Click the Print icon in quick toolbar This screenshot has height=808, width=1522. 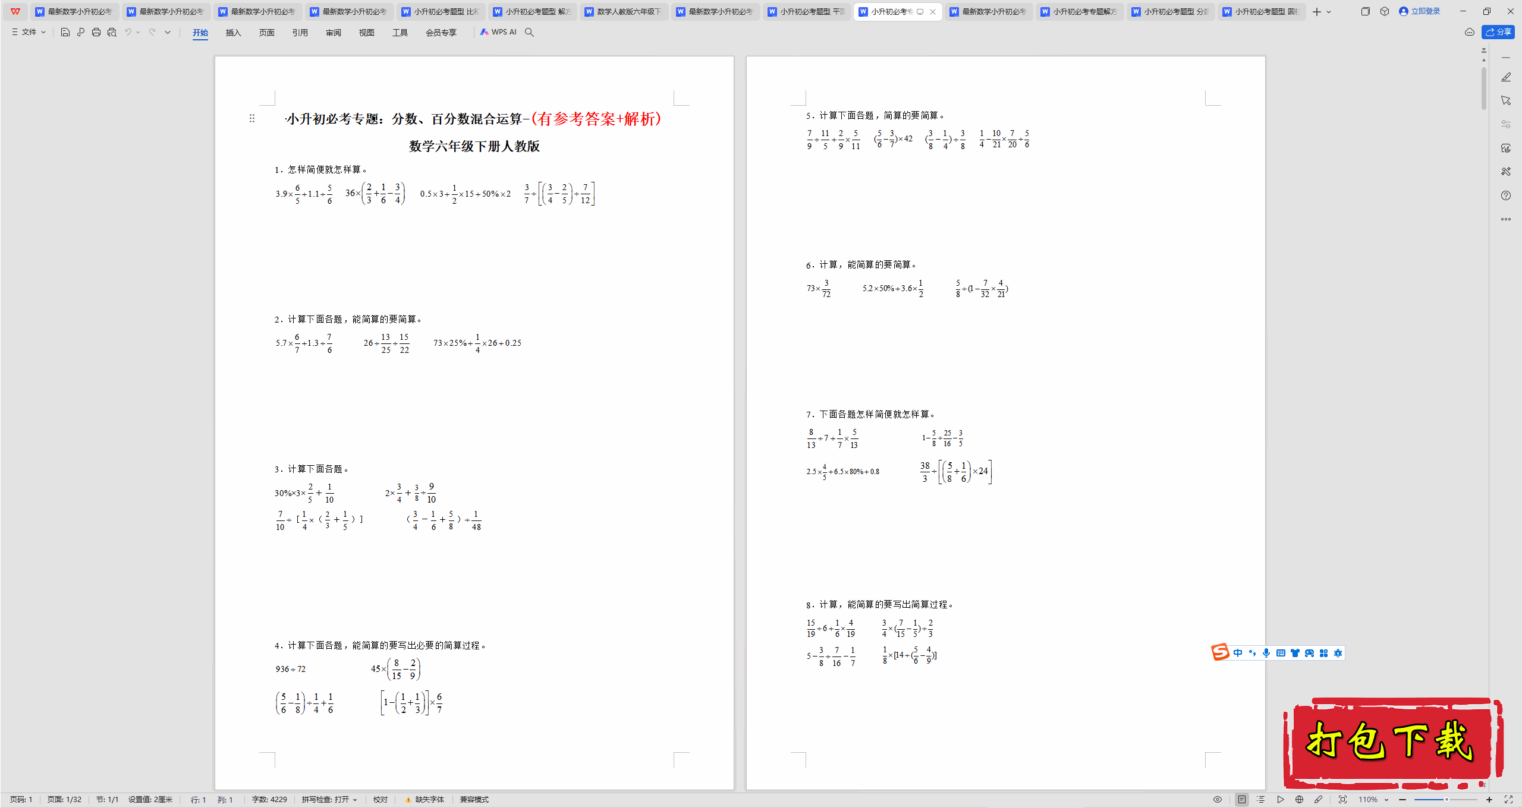pos(96,32)
